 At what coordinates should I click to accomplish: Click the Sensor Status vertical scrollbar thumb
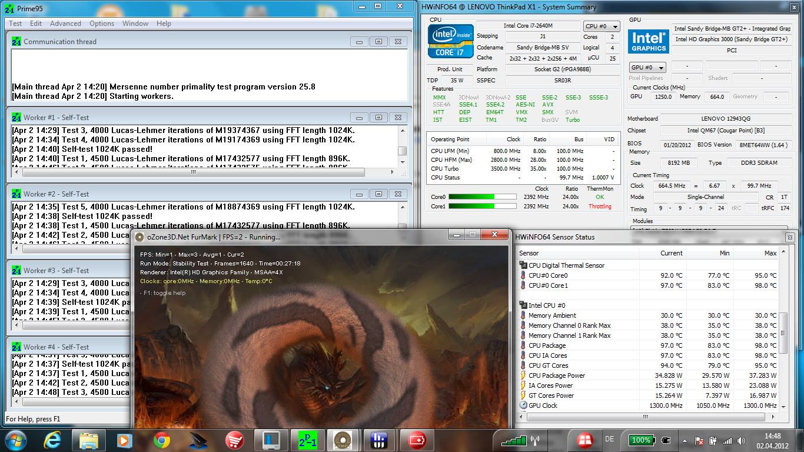783,333
